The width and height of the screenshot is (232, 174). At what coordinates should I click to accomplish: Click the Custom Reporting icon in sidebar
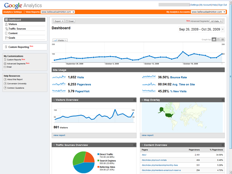tap(6, 47)
